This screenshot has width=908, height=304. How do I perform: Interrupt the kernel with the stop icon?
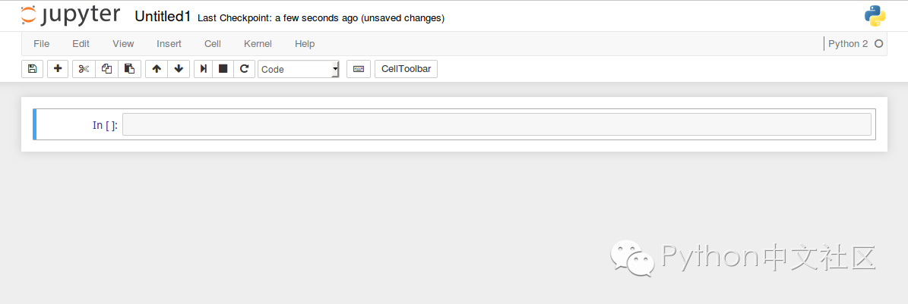point(223,69)
